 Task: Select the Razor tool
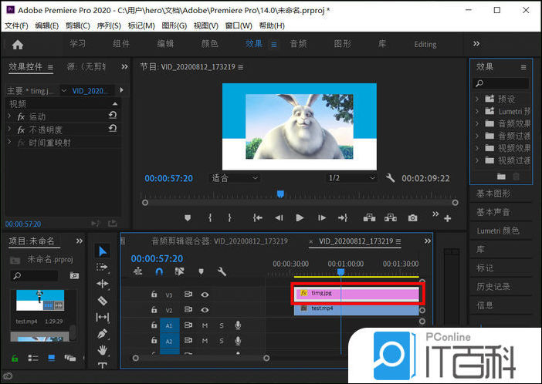[103, 300]
